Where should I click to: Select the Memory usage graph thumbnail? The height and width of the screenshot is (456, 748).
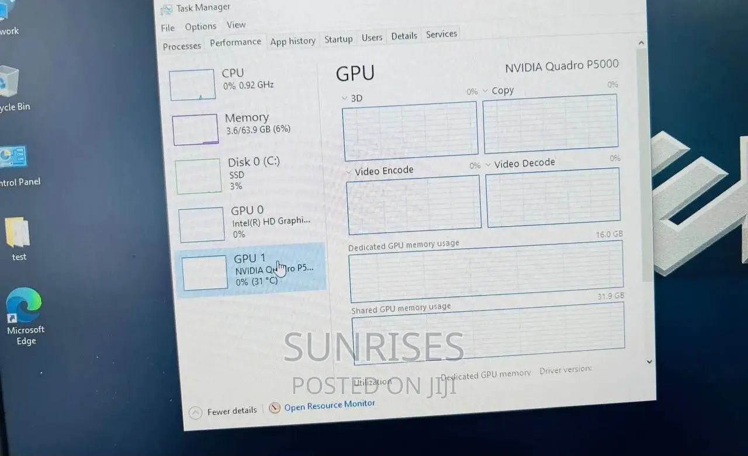click(195, 130)
